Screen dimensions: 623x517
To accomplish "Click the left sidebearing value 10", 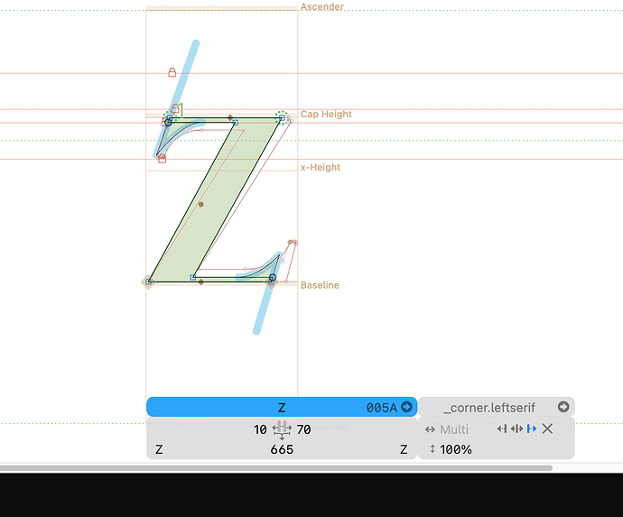I will 260,429.
